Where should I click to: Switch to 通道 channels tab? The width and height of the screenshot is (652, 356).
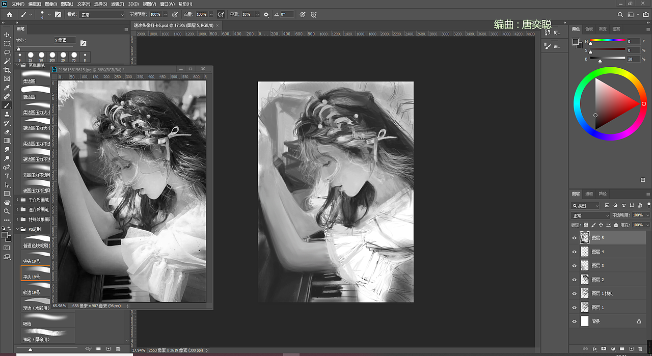[589, 194]
